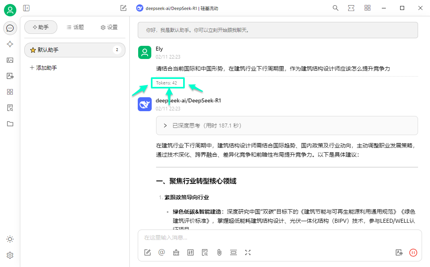Attach a file with the paperclip icon
Image resolution: width=430 pixels, height=267 pixels.
pos(219,252)
